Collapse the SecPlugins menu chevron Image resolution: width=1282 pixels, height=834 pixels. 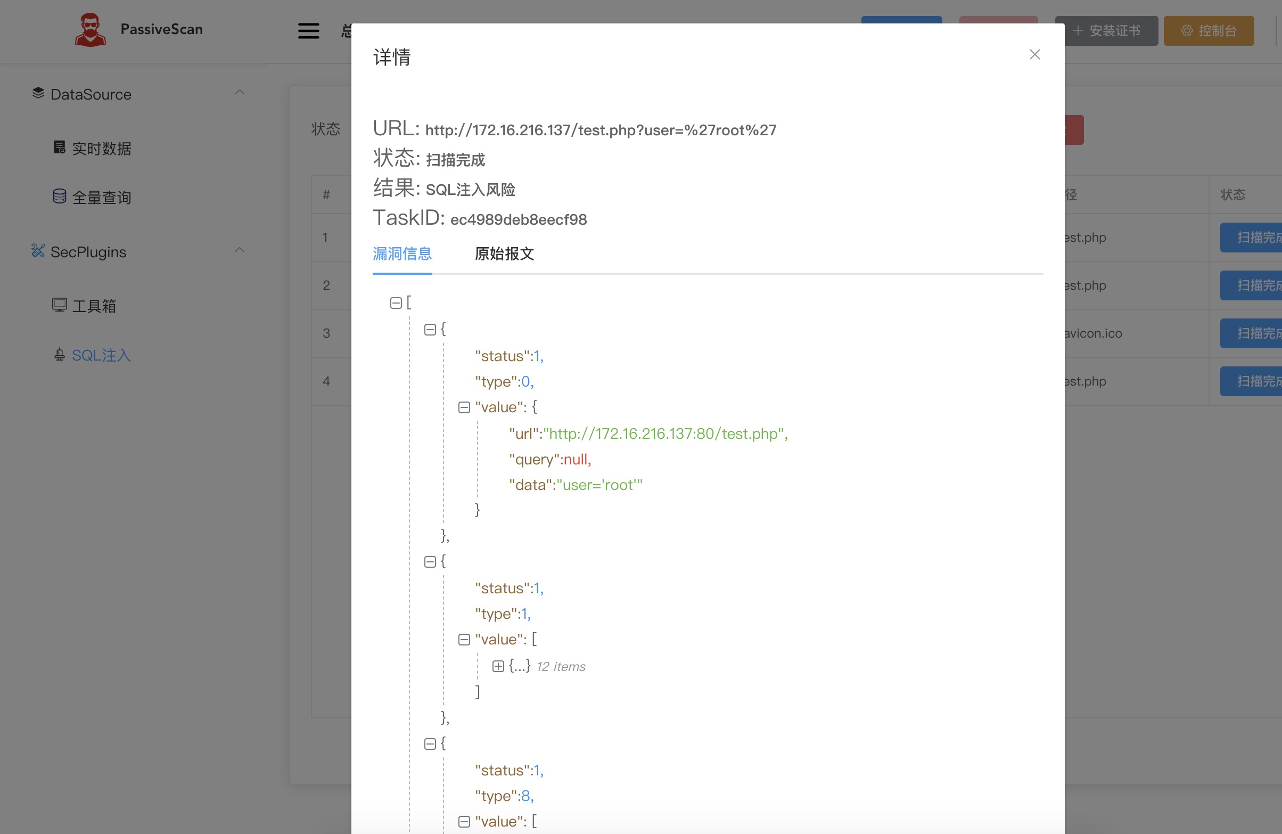(x=240, y=250)
